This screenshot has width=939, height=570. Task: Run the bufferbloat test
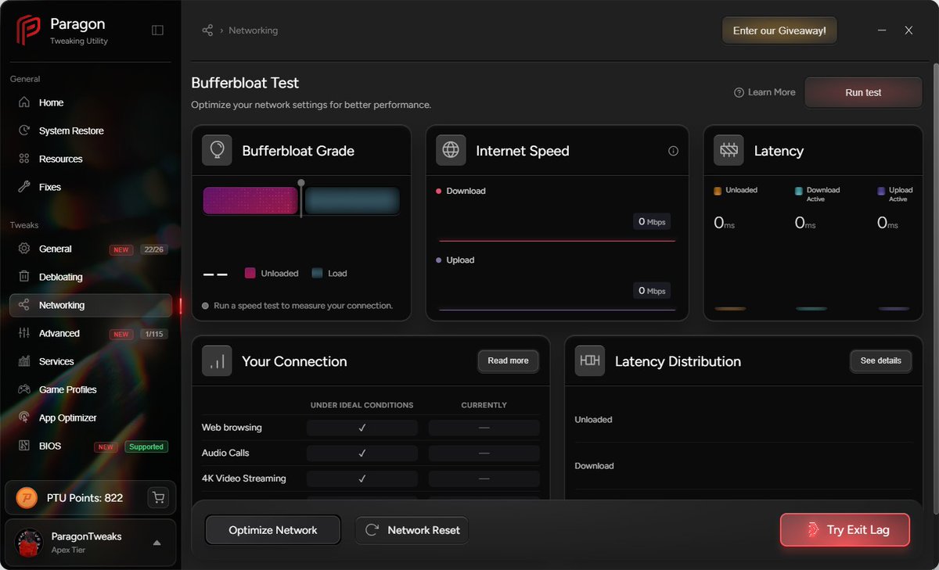pyautogui.click(x=863, y=92)
